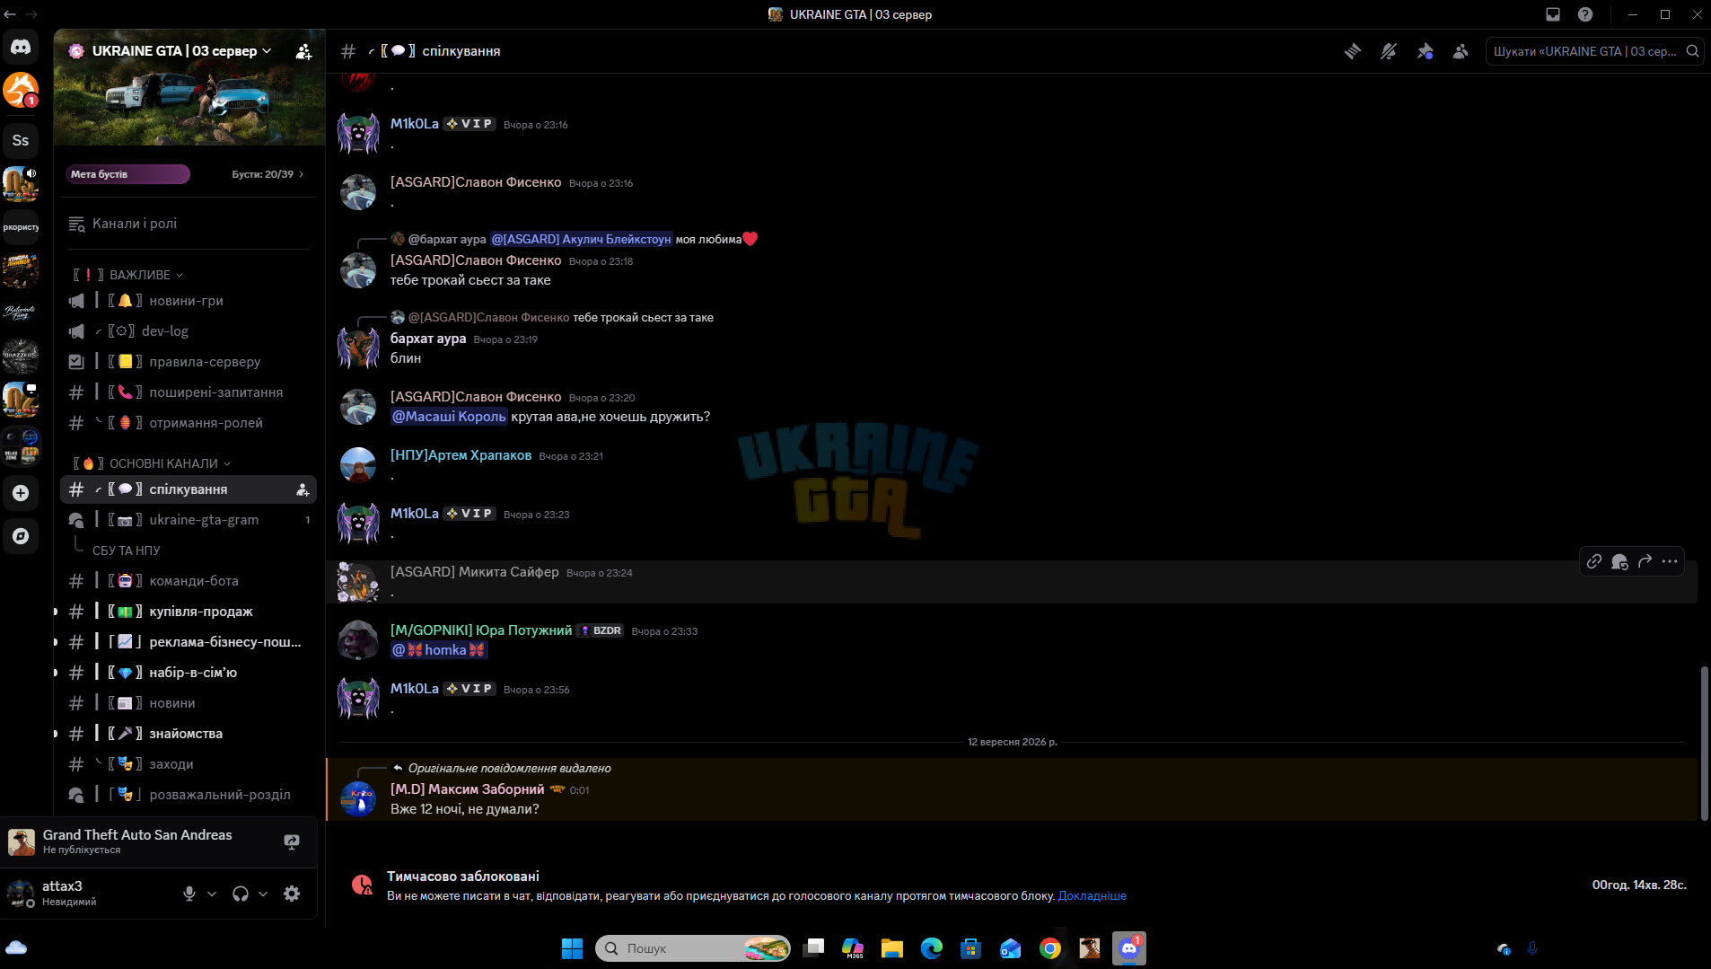Open ukraine-gta-gram forum channel
The height and width of the screenshot is (969, 1711).
[x=189, y=520]
